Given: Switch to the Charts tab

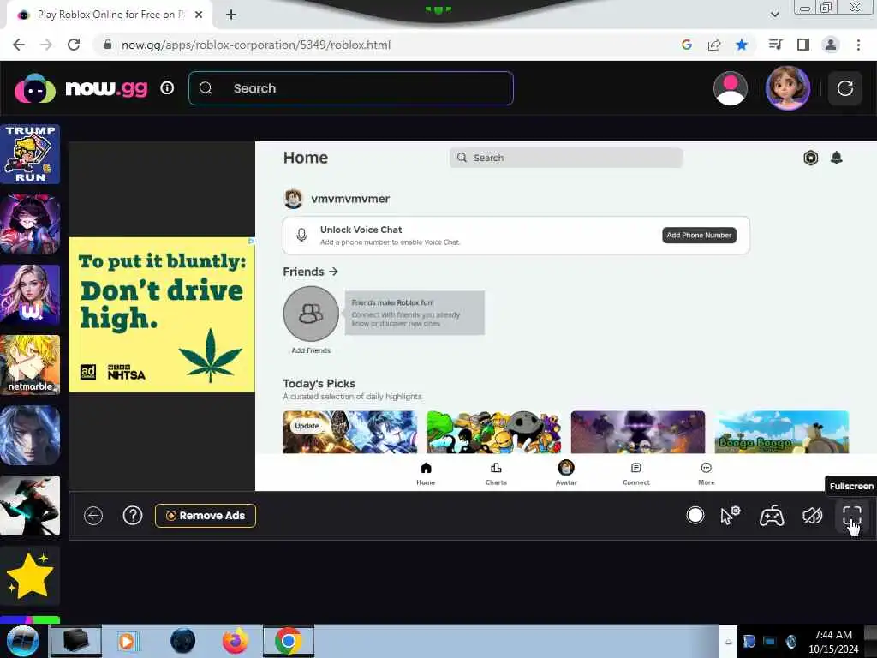Looking at the screenshot, I should tap(496, 473).
